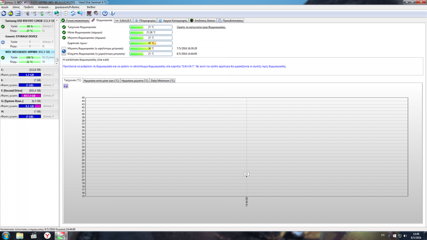Open the Δίσκος menu

click(x=16, y=7)
